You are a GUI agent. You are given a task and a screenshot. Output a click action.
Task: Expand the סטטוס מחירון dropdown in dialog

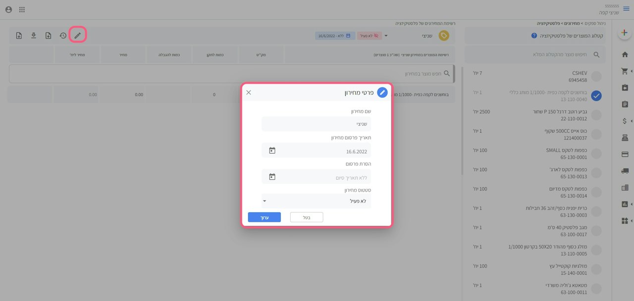click(316, 201)
